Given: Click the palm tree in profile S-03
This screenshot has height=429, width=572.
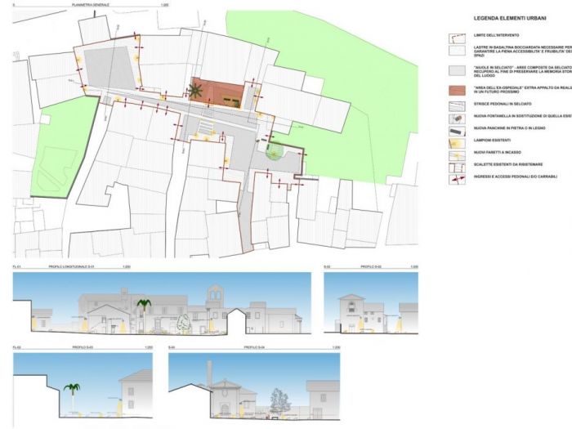Looking at the screenshot, I should click(72, 399).
